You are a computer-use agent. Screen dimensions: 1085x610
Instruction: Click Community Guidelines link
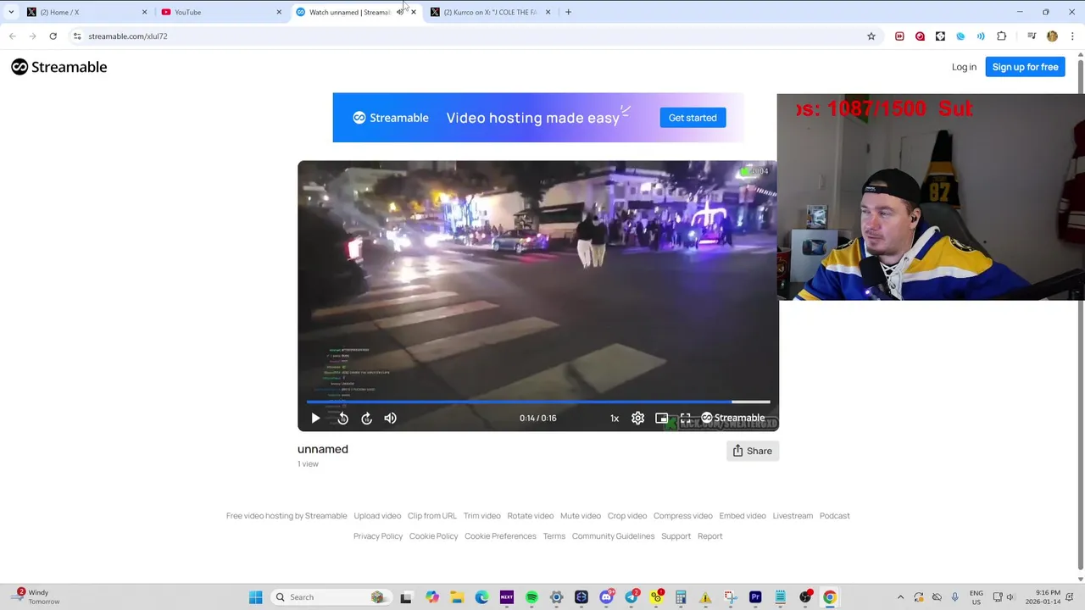614,536
